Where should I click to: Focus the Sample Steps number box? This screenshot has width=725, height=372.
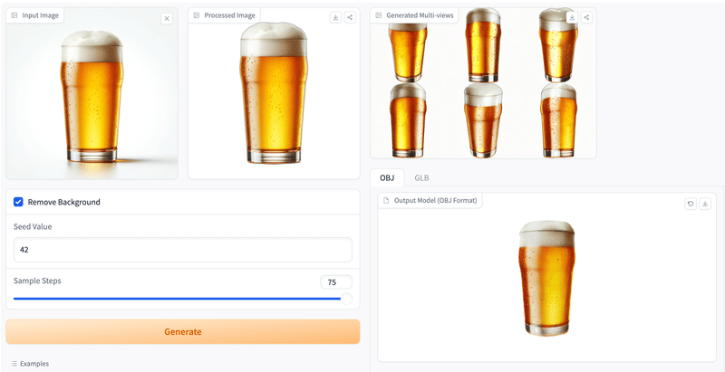coord(335,281)
